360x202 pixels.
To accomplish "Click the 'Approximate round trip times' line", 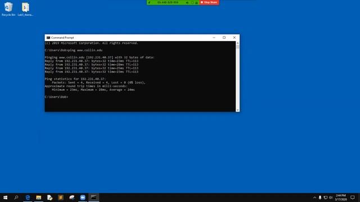I will pos(86,86).
